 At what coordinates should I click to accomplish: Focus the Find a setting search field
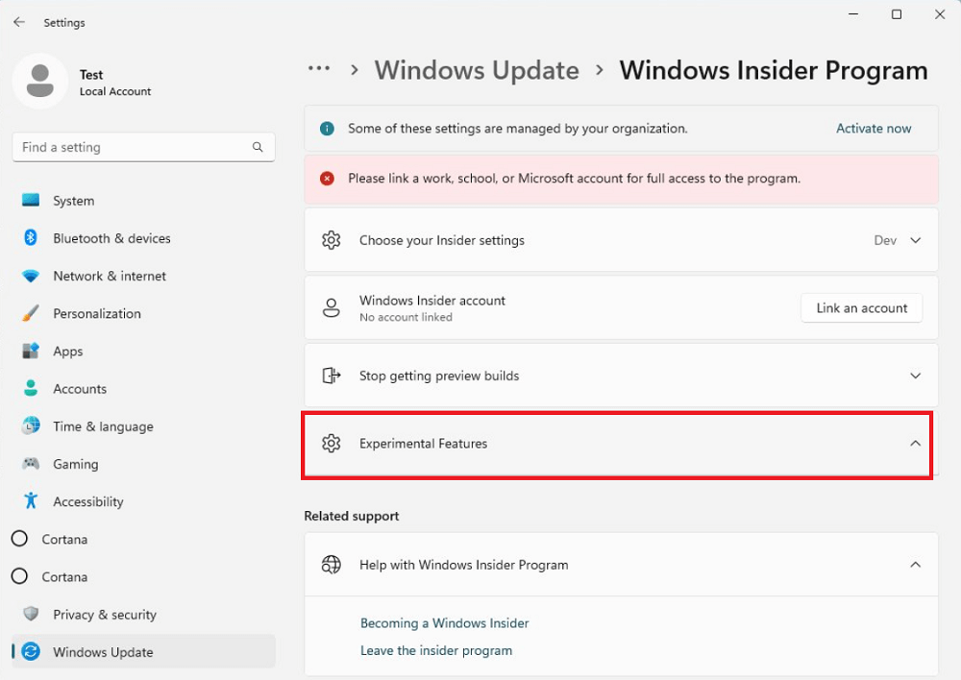pos(143,147)
